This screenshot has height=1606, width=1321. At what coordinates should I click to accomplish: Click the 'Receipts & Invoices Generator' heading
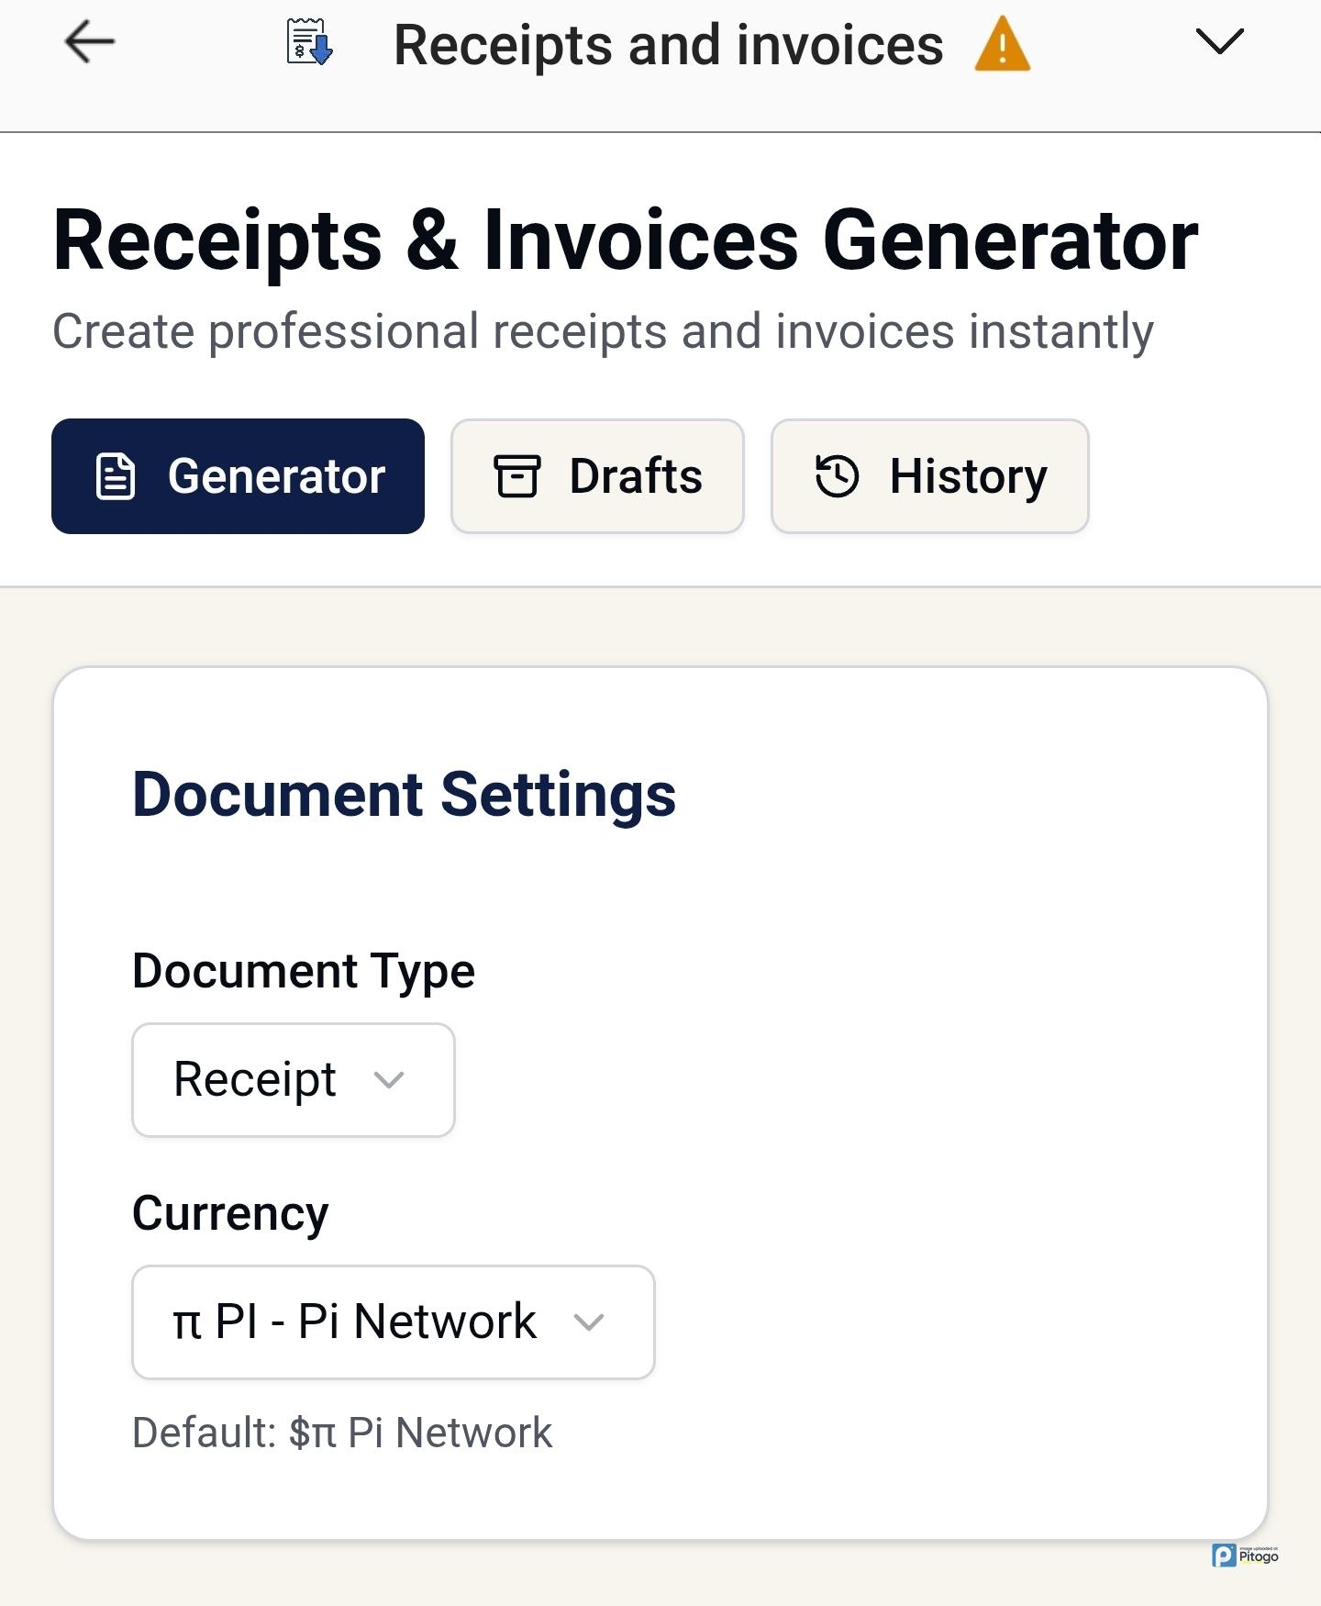626,240
